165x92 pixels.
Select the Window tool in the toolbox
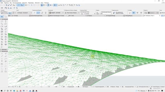(x=2, y=34)
